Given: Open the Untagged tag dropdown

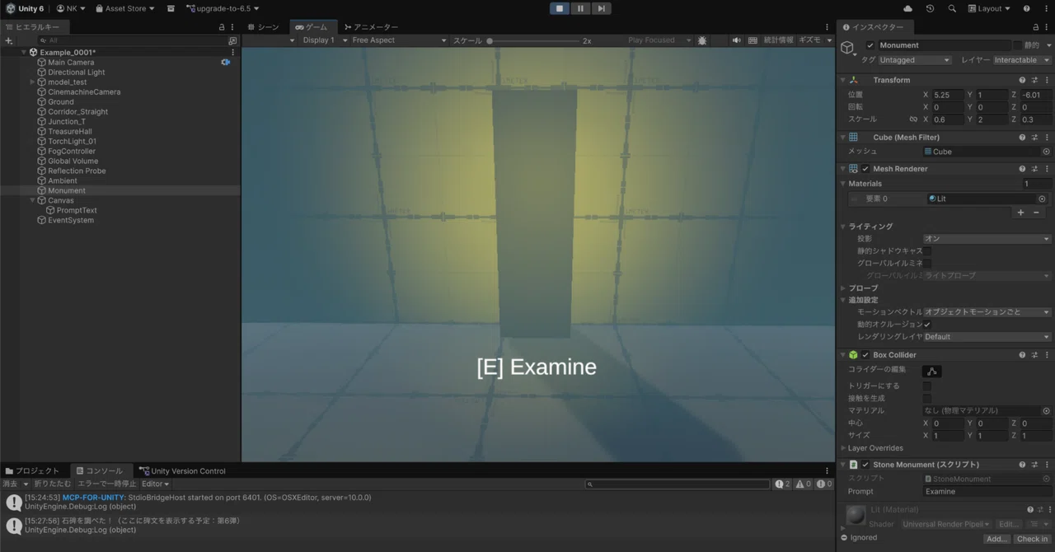Looking at the screenshot, I should (x=915, y=60).
